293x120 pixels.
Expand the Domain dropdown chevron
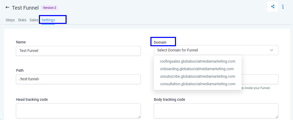(x=272, y=50)
